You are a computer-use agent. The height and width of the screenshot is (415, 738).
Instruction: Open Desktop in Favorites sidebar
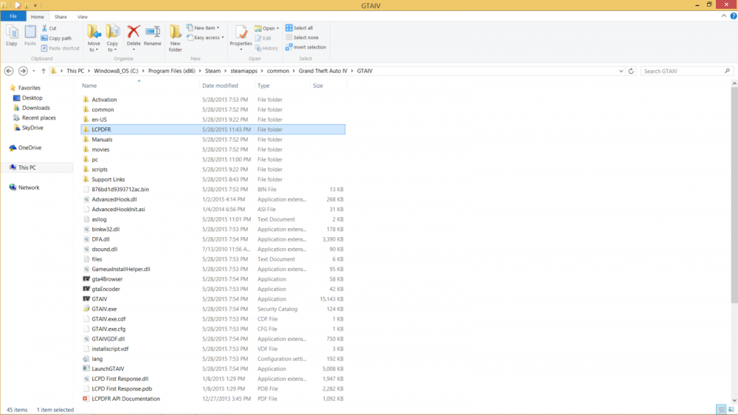click(28, 98)
